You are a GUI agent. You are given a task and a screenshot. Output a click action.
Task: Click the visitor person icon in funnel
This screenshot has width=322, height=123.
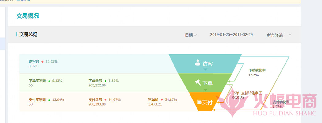point(198,63)
